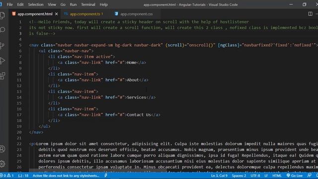
Task: Click the '[ngClass]' binding on line 5
Action: click(x=229, y=45)
